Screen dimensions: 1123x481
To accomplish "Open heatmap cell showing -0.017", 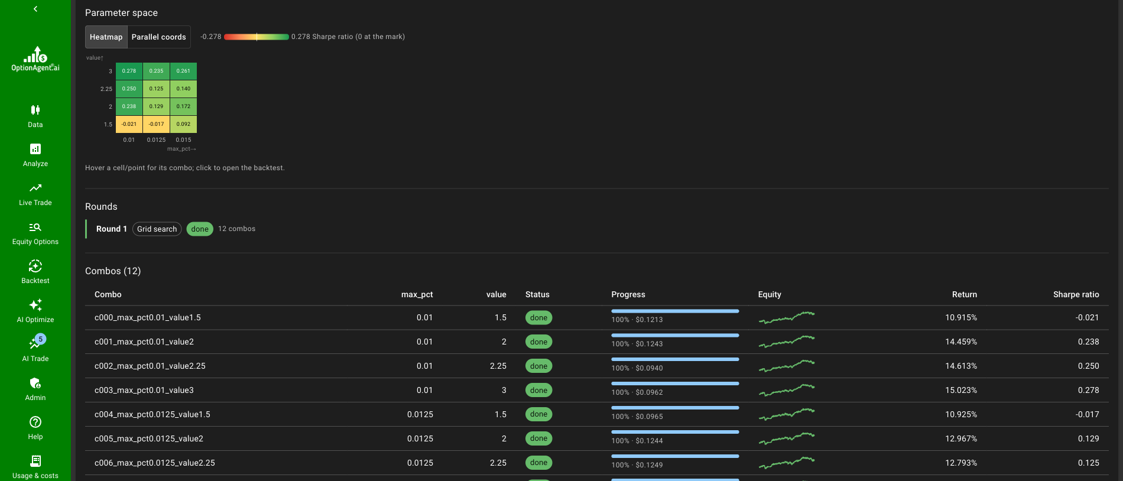I will (156, 124).
